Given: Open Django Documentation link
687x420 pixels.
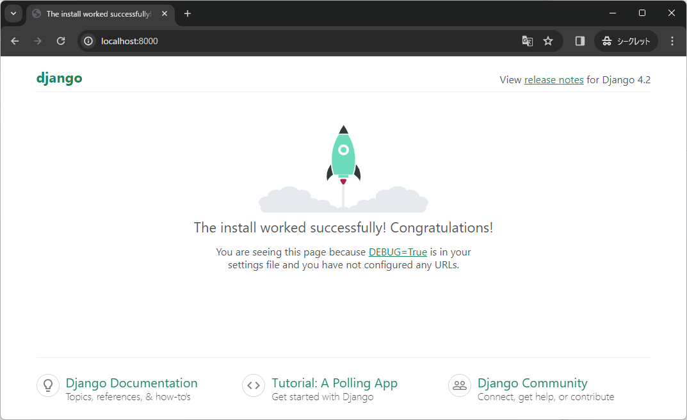Looking at the screenshot, I should (x=131, y=383).
